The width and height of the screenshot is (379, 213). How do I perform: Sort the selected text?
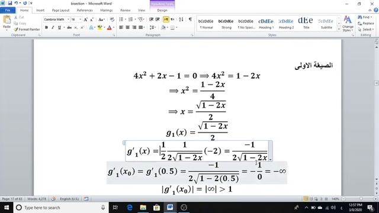point(181,20)
